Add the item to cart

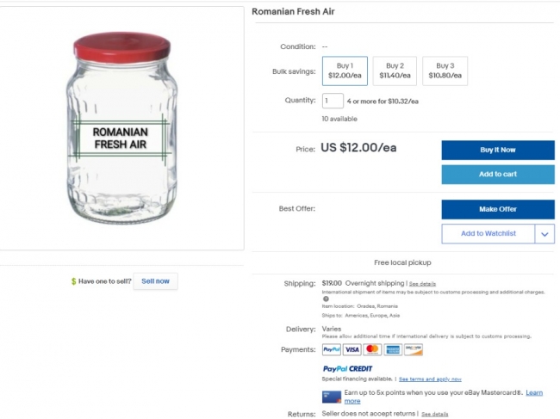(x=498, y=175)
